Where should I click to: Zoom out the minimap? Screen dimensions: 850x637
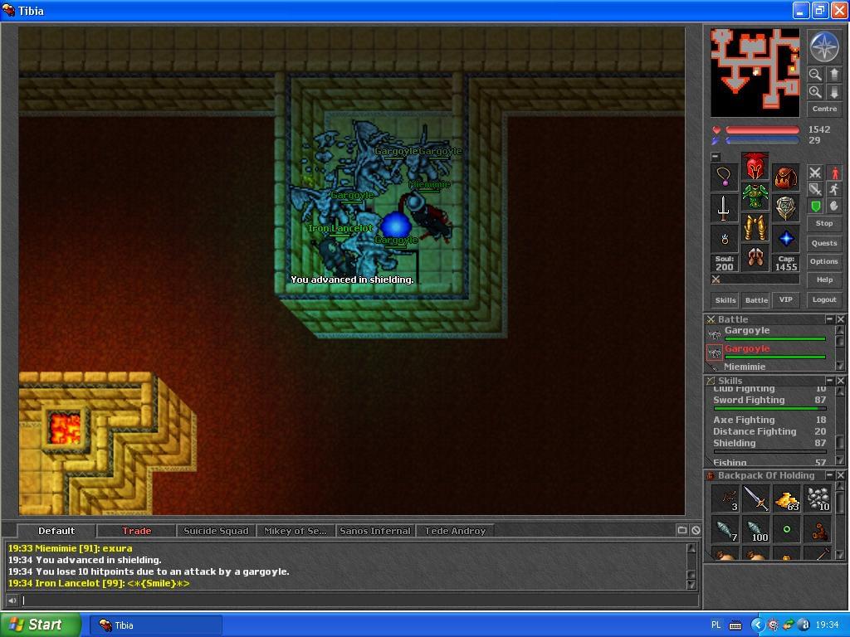point(815,74)
